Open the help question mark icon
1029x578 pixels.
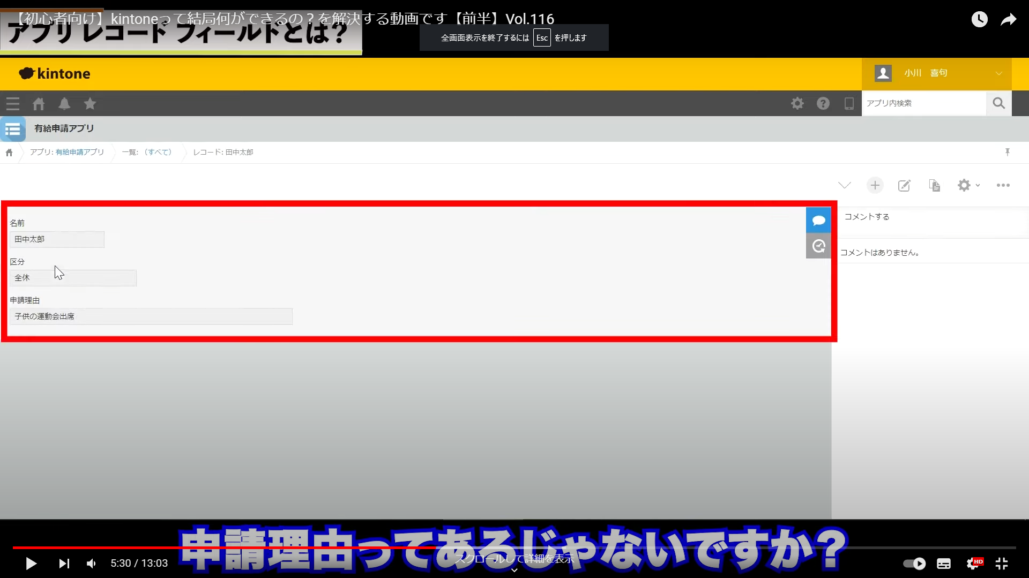click(823, 103)
